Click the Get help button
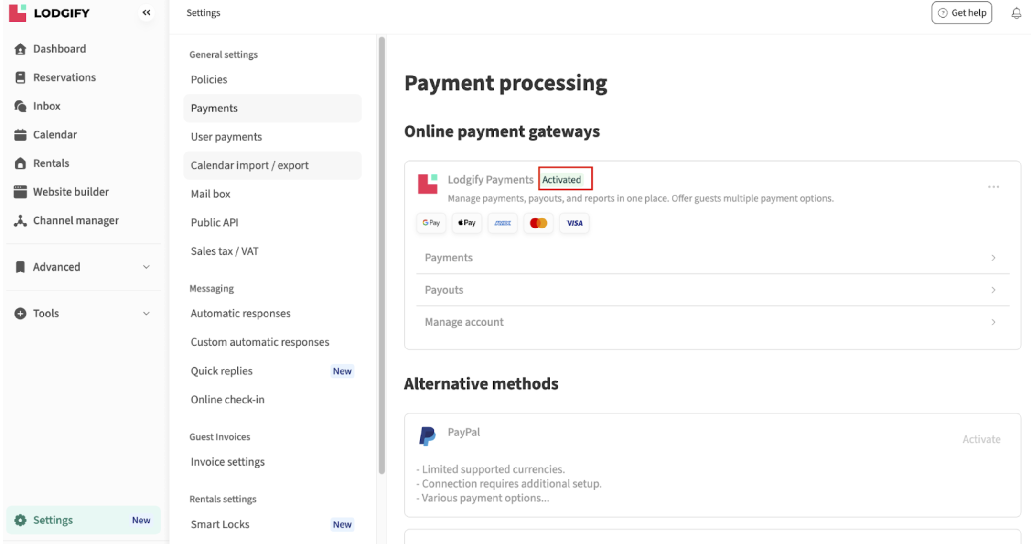The width and height of the screenshot is (1031, 544). [x=961, y=13]
